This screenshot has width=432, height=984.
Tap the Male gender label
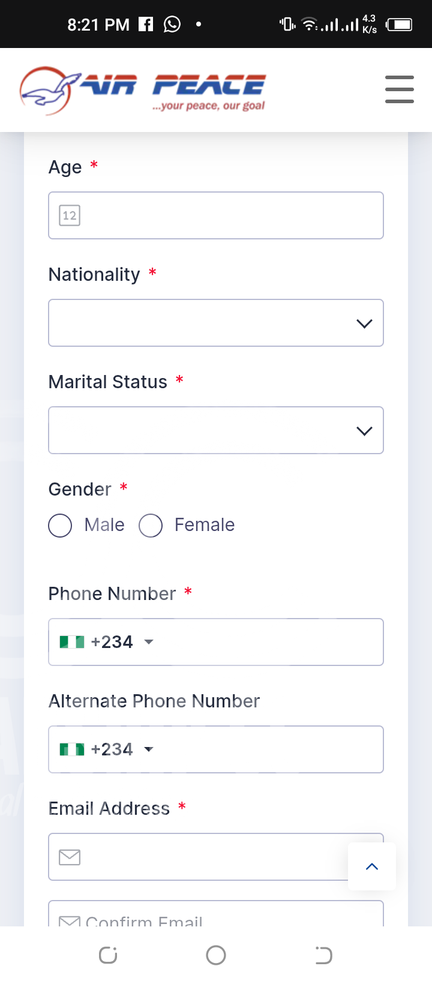[104, 525]
